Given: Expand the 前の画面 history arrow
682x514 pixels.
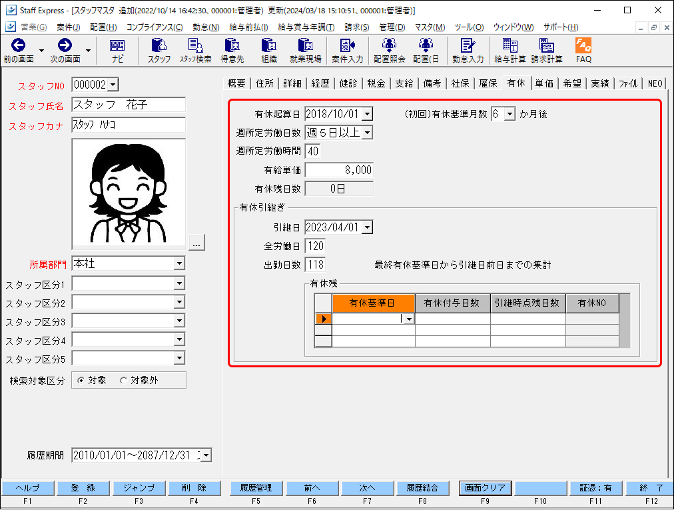Looking at the screenshot, I should [42, 51].
